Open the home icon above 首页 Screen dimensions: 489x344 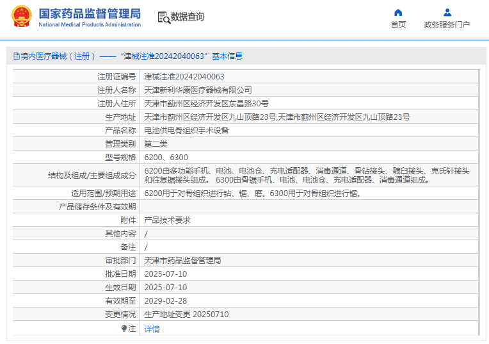tap(398, 12)
